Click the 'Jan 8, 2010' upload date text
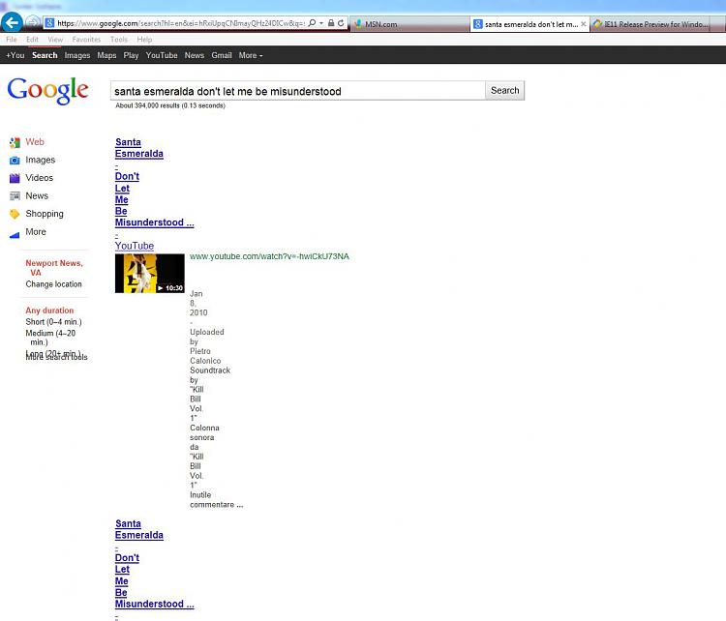The width and height of the screenshot is (726, 621). pos(198,303)
